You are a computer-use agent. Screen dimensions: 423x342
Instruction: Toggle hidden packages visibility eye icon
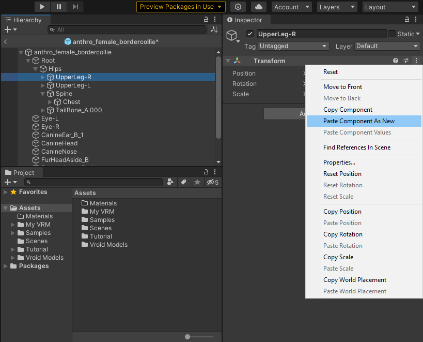coord(213,182)
